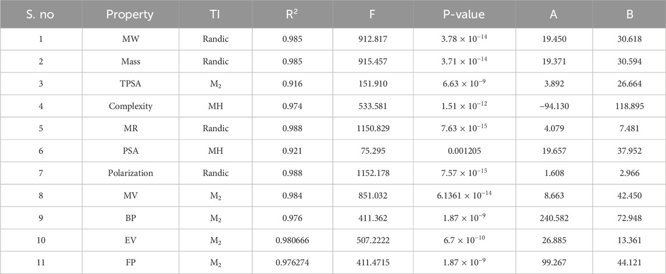
Task: Click the B value 118.895
Action: point(629,106)
